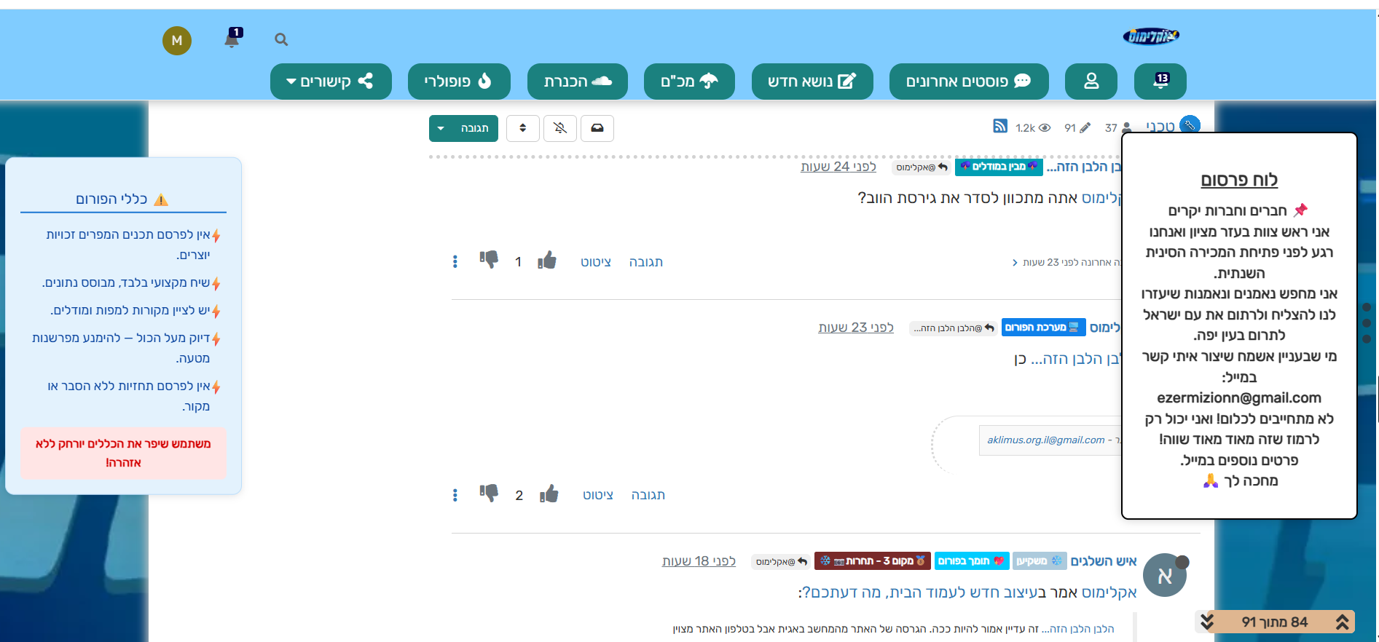This screenshot has width=1379, height=642.
Task: Go to פוסטים אחרונים recent posts
Action: 968,81
